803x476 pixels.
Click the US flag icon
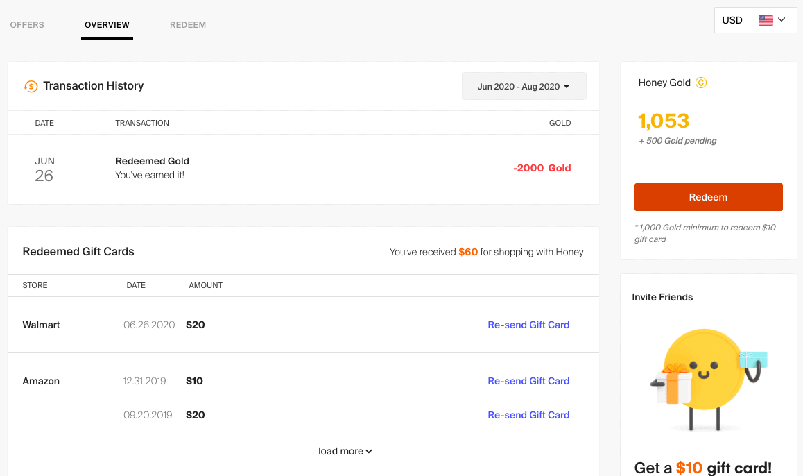coord(766,20)
